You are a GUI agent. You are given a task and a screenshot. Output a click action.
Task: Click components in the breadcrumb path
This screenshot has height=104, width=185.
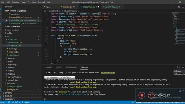53,11
